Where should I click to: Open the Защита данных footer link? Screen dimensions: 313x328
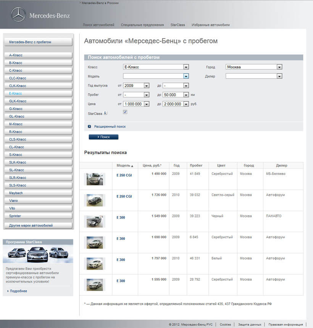pos(250,325)
